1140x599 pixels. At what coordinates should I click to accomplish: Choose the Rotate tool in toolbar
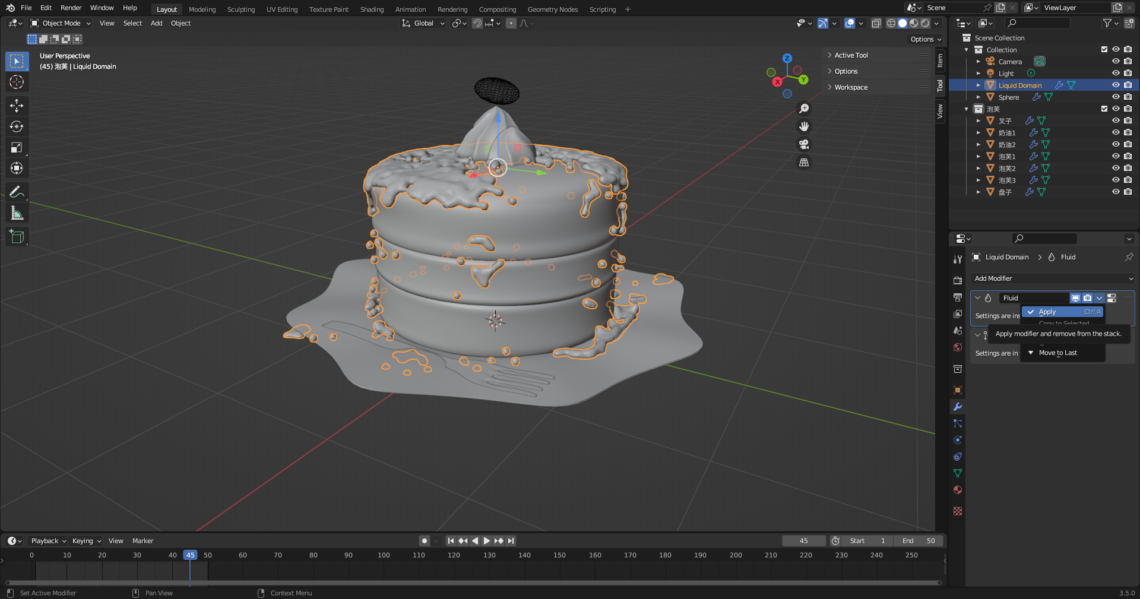coord(17,126)
